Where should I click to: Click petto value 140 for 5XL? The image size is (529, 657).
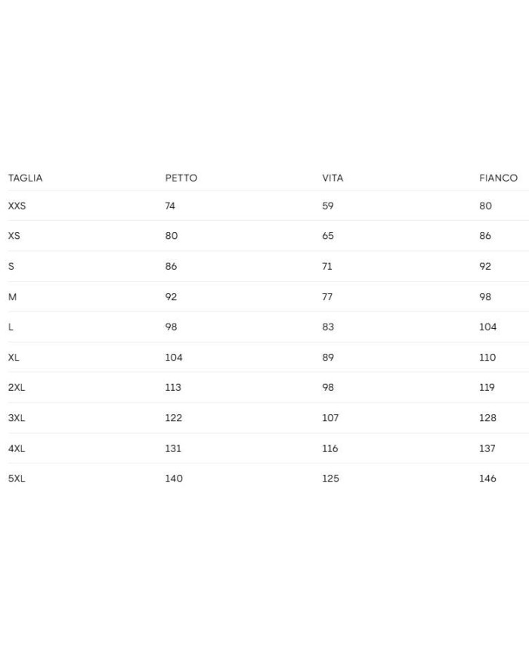coord(174,479)
